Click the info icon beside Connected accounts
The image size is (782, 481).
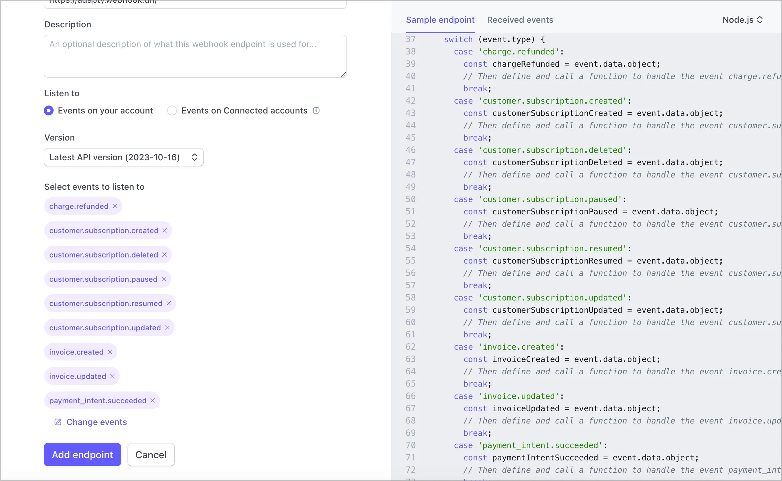click(316, 110)
